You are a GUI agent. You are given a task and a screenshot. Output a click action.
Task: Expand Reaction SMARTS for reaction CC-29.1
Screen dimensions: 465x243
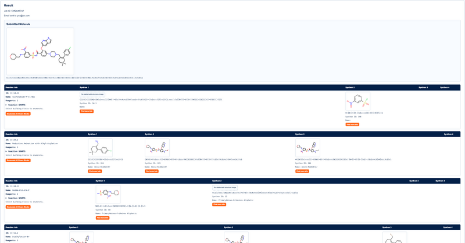pyautogui.click(x=16, y=151)
